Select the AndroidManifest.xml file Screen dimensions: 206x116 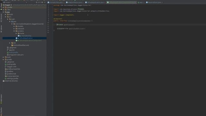click(21, 45)
